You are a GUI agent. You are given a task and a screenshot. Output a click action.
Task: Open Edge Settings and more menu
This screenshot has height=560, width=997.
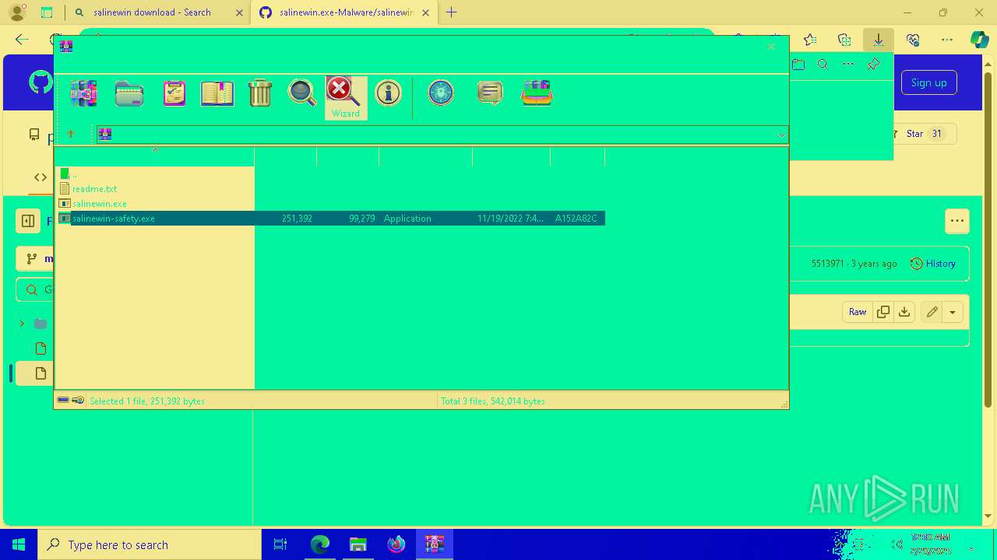(x=947, y=40)
